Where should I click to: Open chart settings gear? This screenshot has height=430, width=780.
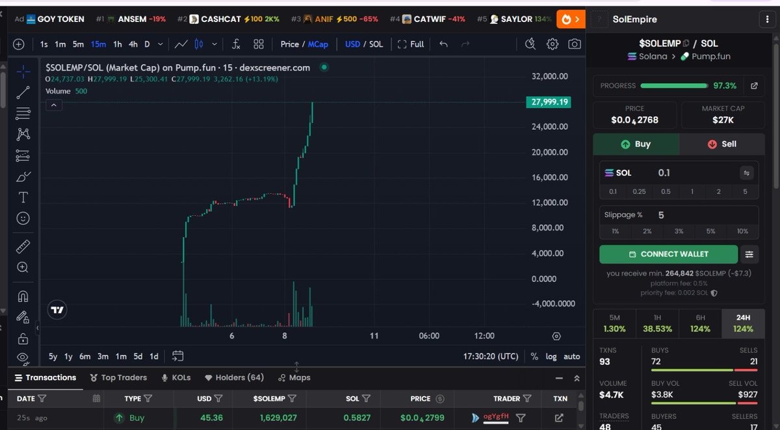coord(552,44)
